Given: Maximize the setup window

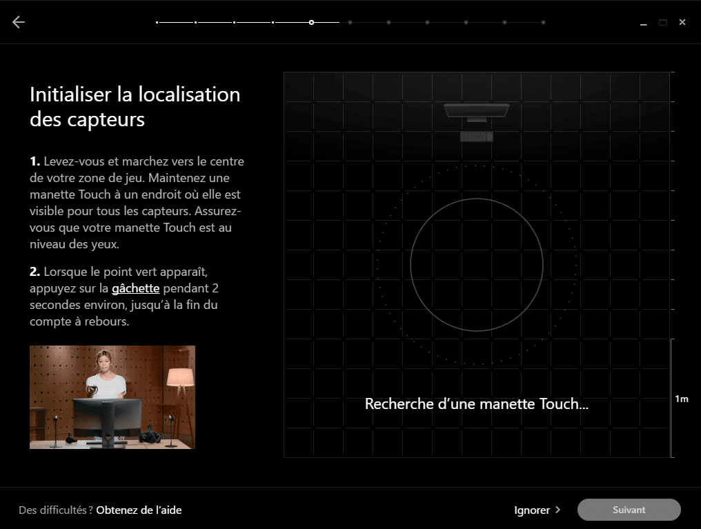Looking at the screenshot, I should [x=662, y=23].
